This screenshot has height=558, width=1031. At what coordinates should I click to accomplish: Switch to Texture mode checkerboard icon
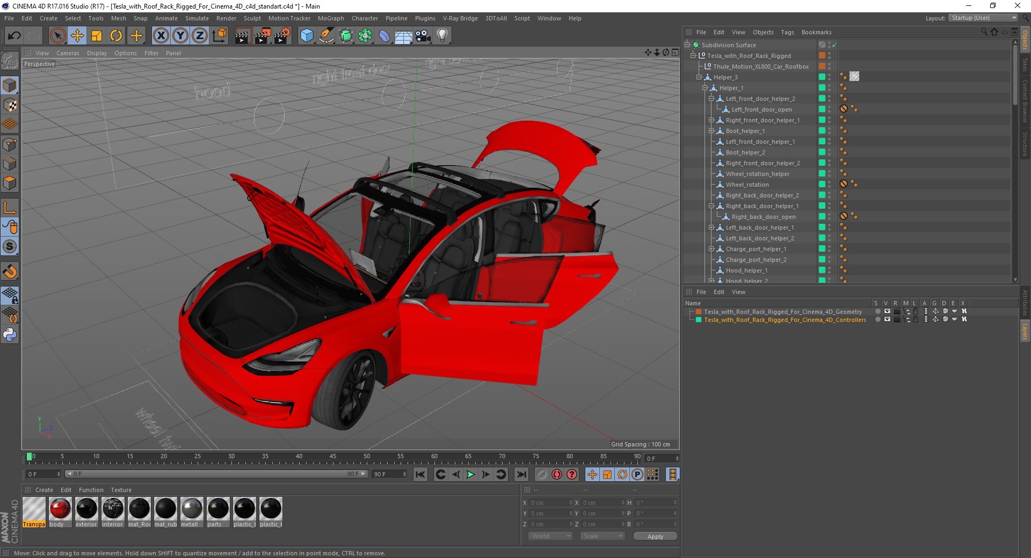[x=10, y=105]
